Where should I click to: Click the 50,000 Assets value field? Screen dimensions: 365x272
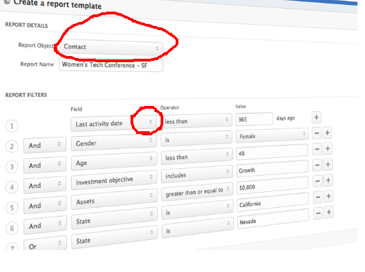pyautogui.click(x=273, y=186)
